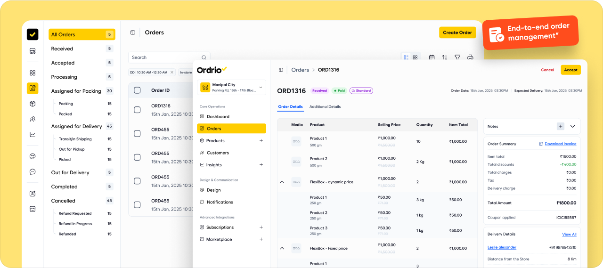603x268 pixels.
Task: Open the Manipal City store dropdown
Action: point(231,88)
